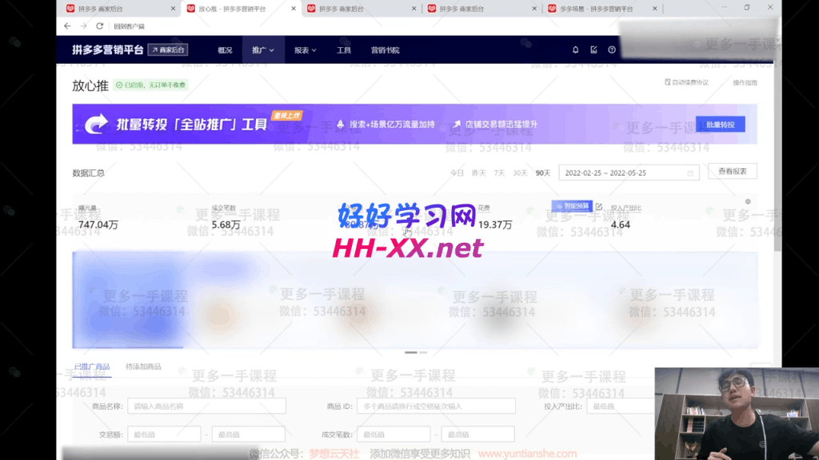This screenshot has height=460, width=819.
Task: Open the 推广 dropdown menu
Action: point(262,50)
